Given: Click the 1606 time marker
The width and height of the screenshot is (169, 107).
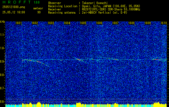Looking at the screenshot, I should pos(99,23).
